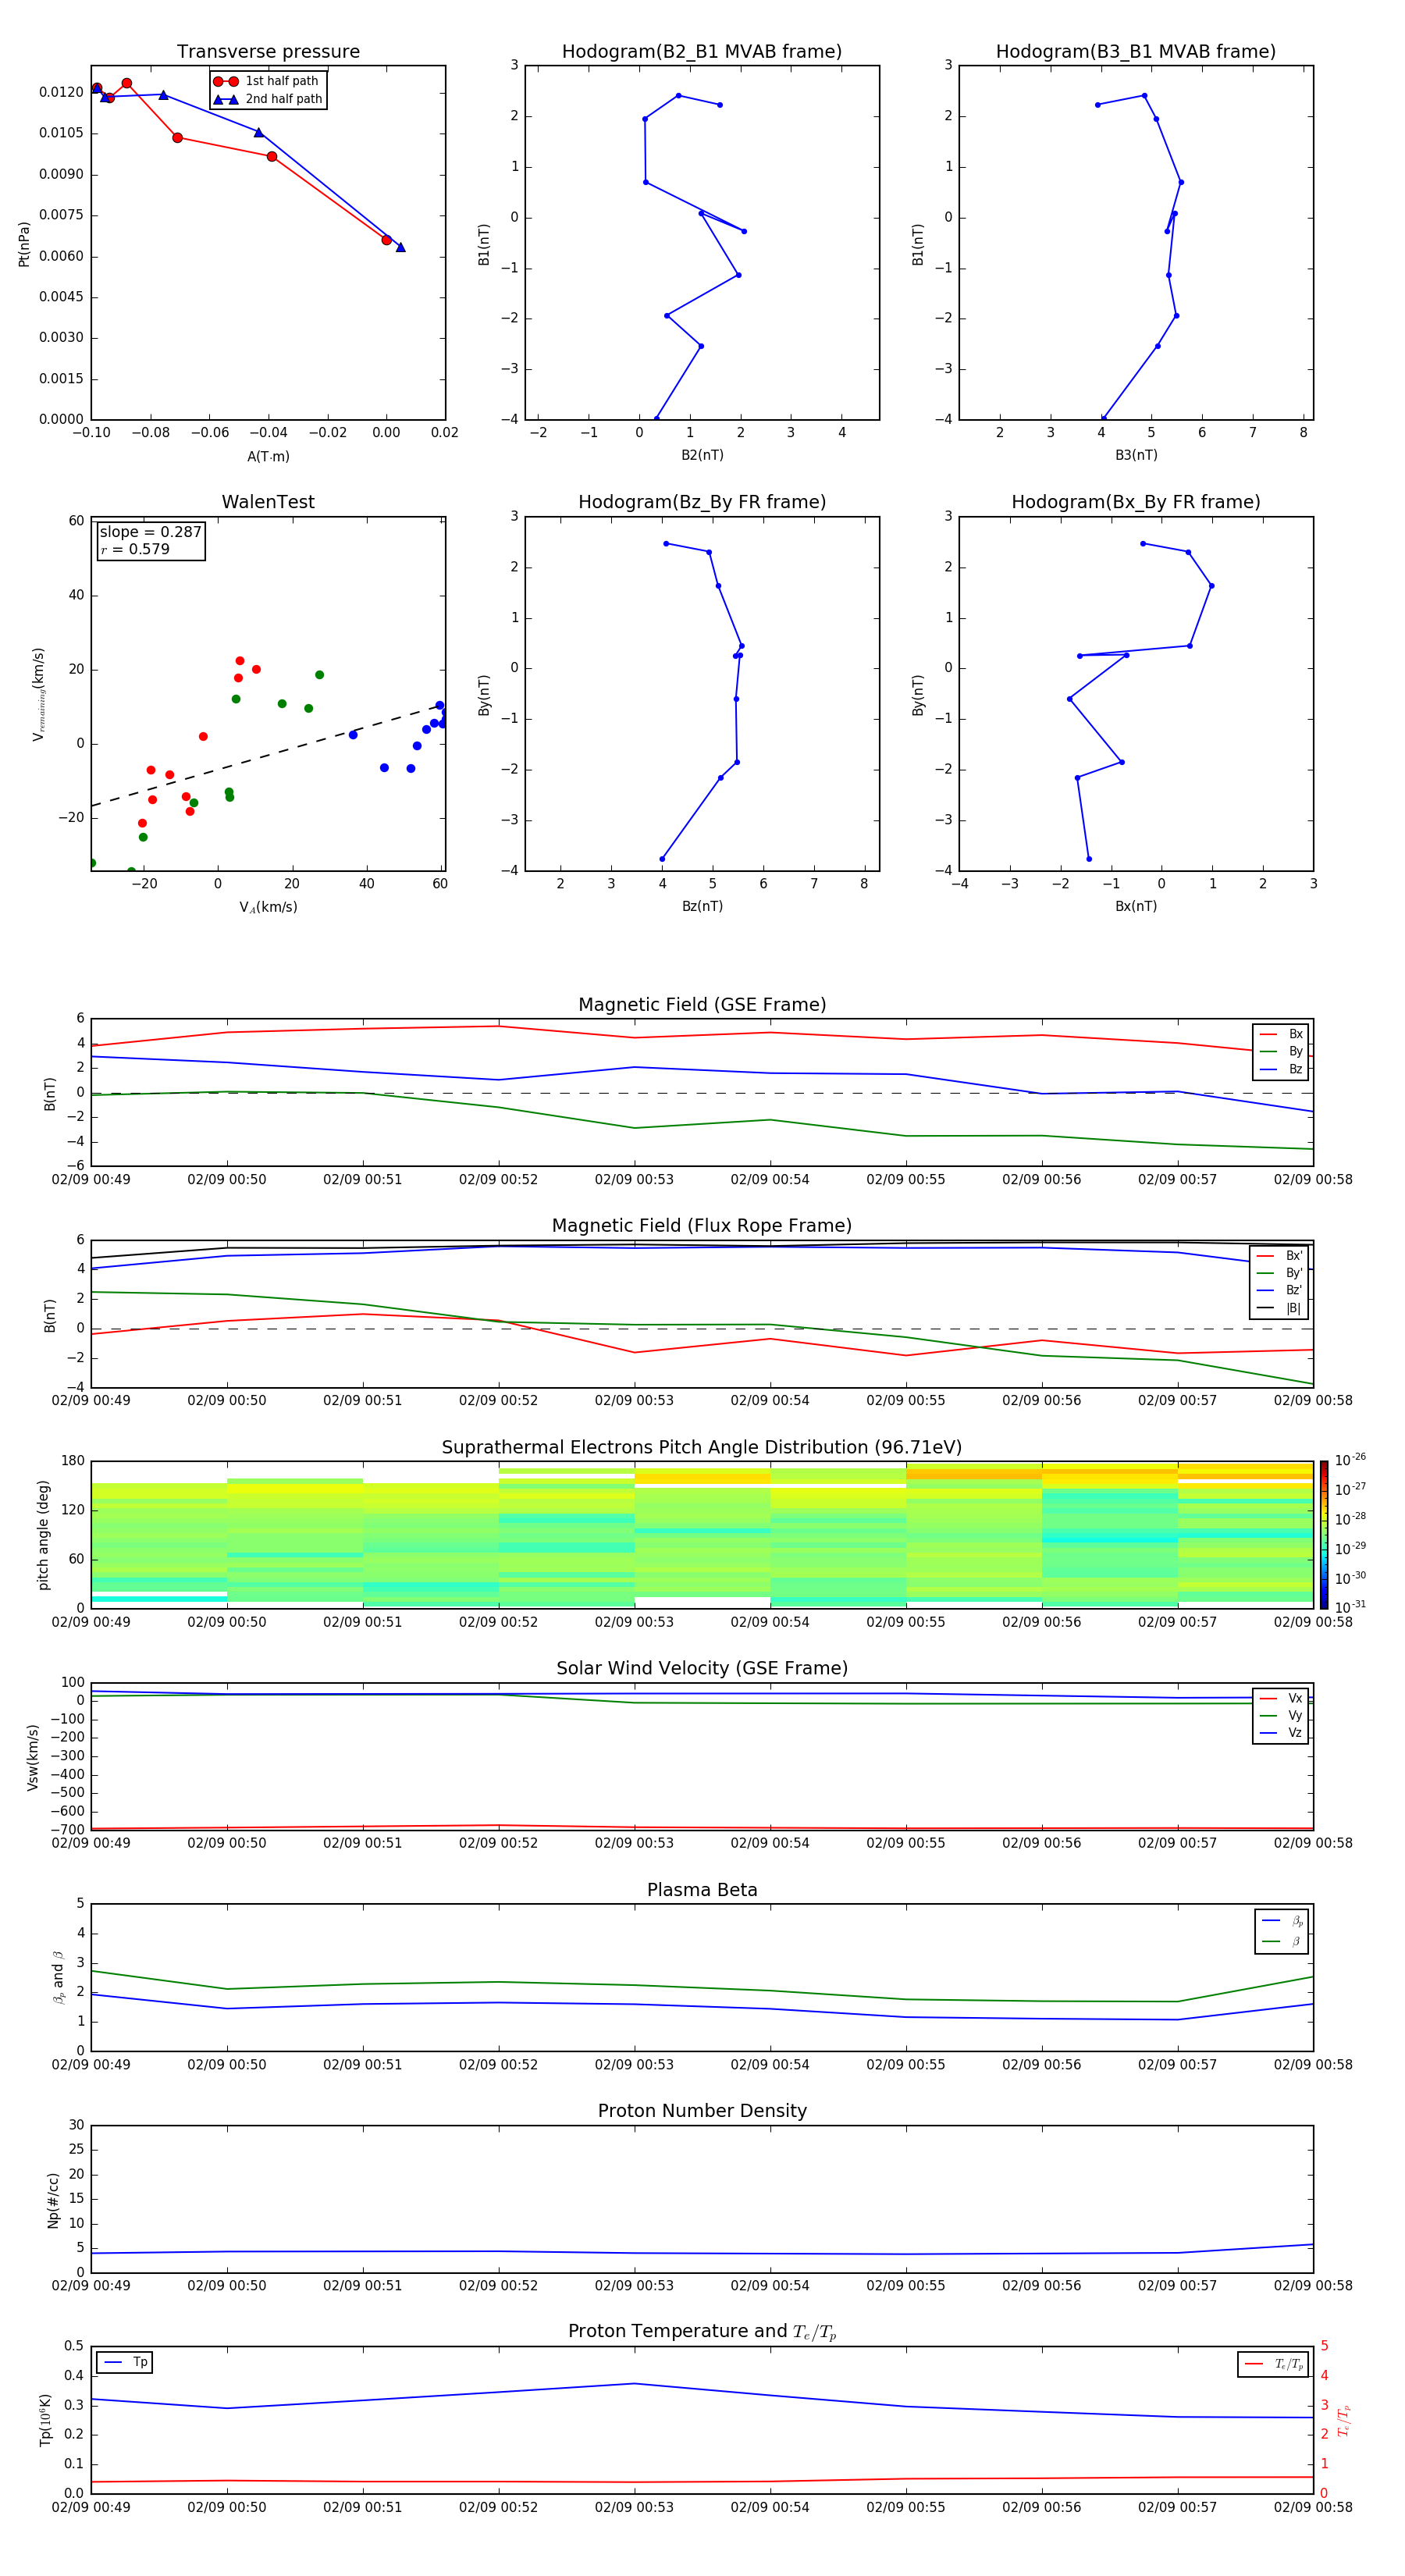Image resolution: width=1405 pixels, height=2576 pixels.
Task: Select By' in the Flux Rope Frame legend
Action: pos(1279,1273)
